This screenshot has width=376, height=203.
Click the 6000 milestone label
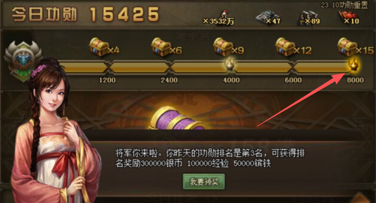[293, 80]
